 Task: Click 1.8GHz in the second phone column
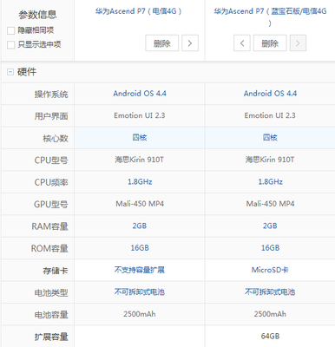(x=270, y=181)
